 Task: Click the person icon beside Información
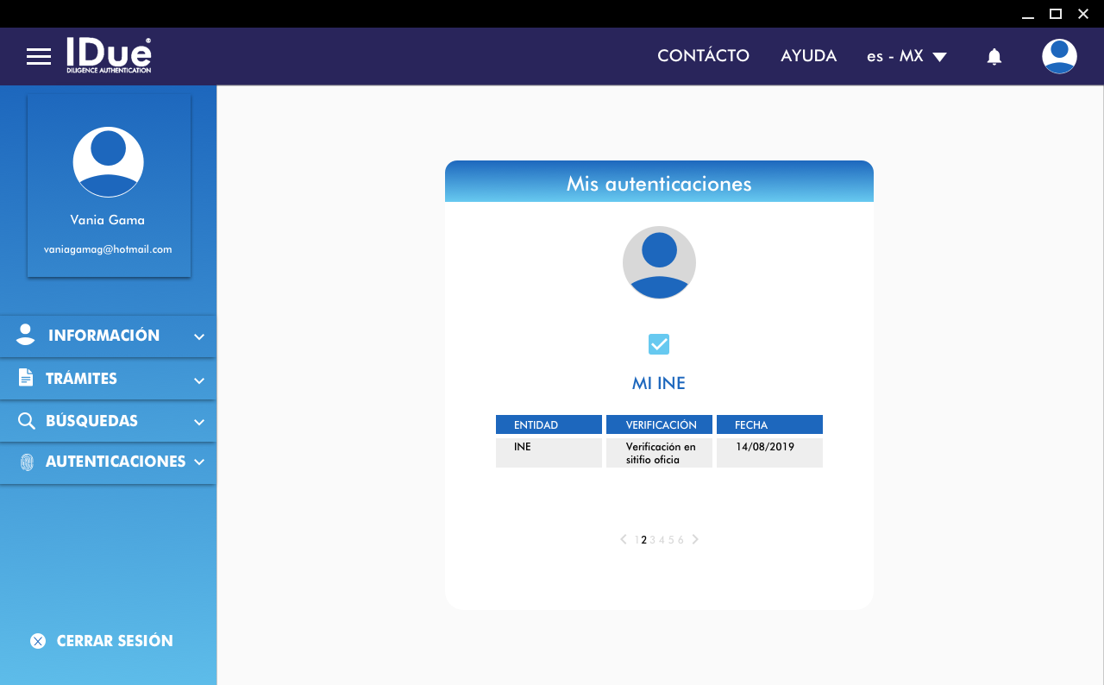point(26,335)
